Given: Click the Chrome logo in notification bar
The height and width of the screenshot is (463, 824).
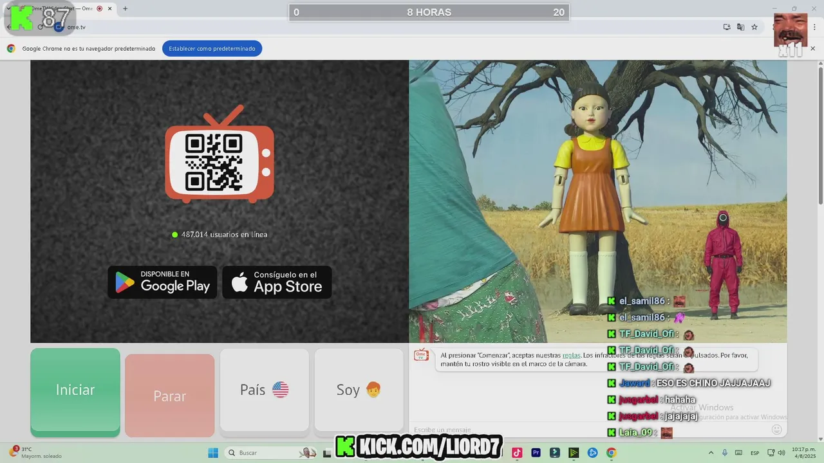Looking at the screenshot, I should (11, 48).
